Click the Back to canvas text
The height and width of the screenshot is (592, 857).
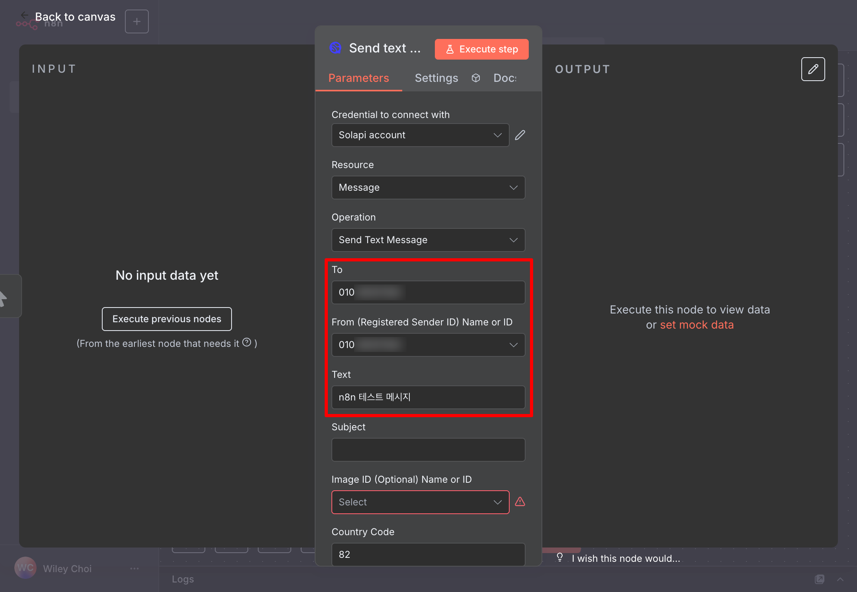pyautogui.click(x=75, y=17)
